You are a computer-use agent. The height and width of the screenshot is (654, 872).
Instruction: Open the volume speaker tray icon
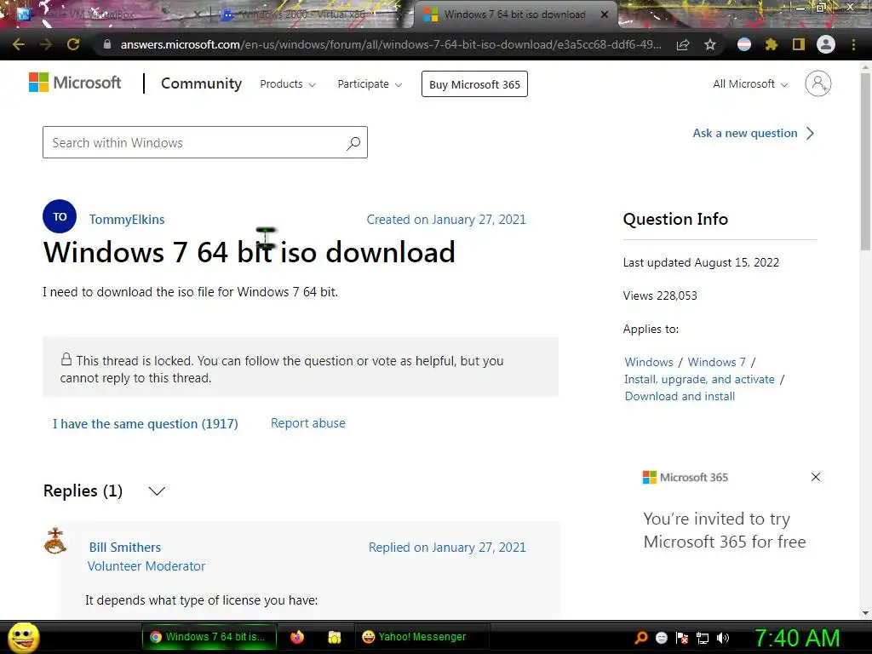pyautogui.click(x=722, y=638)
